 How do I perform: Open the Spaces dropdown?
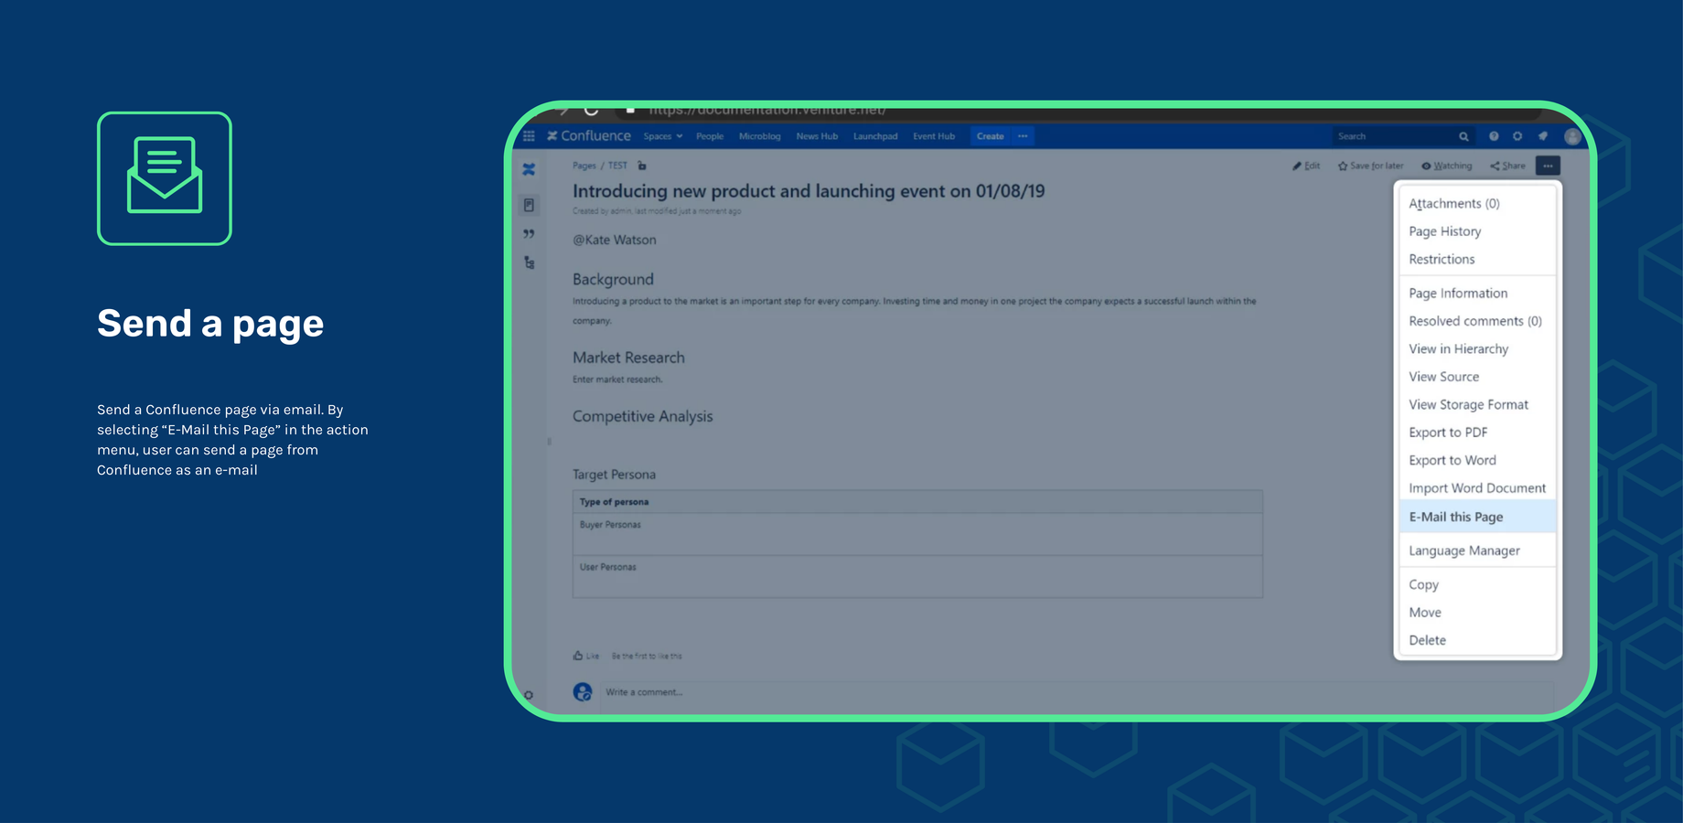663,136
